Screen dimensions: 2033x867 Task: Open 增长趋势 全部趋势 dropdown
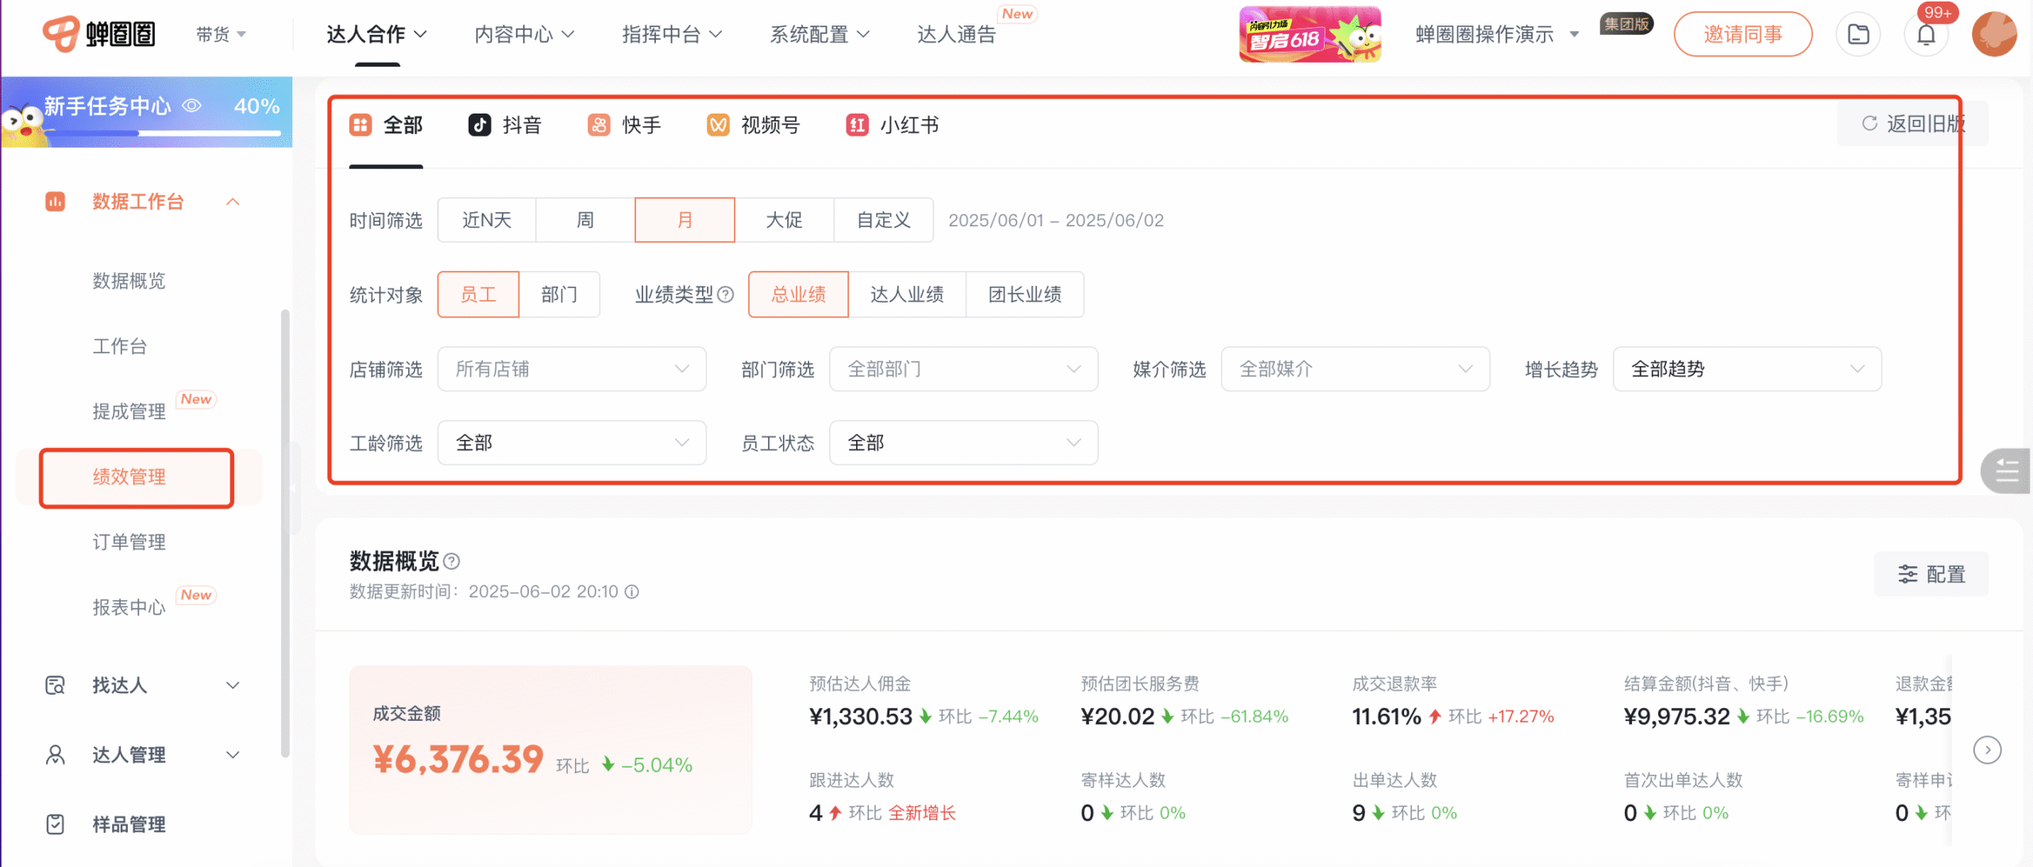(x=1746, y=369)
